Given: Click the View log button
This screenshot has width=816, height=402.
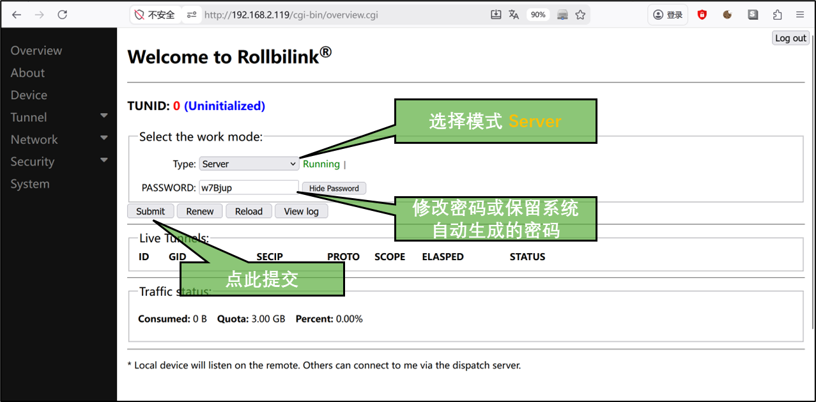Looking at the screenshot, I should 301,212.
